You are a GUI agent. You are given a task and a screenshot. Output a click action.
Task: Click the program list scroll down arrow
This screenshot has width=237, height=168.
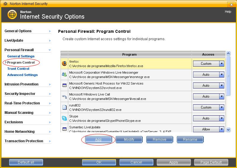tap(228, 130)
